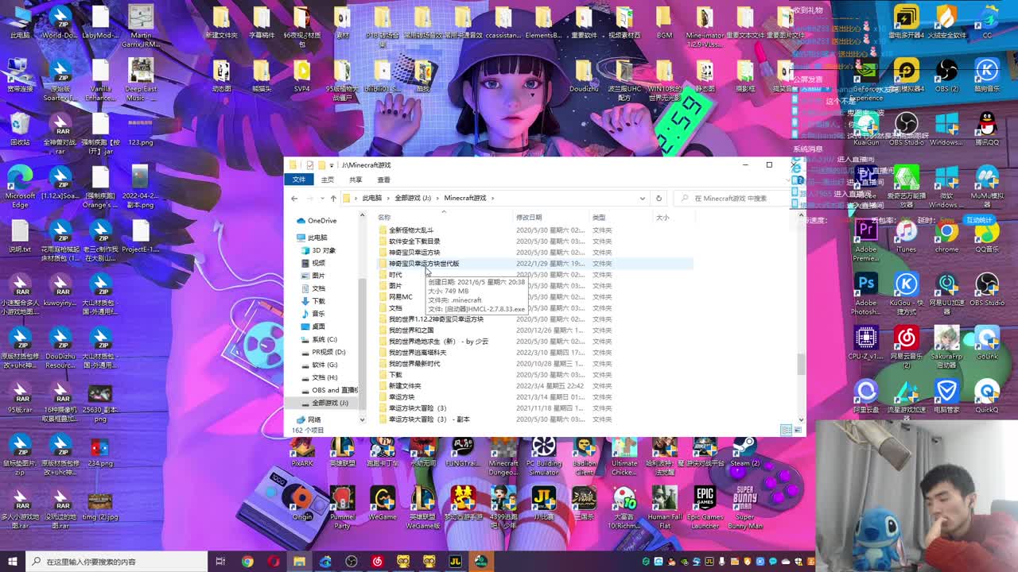Click the Windows Start button
This screenshot has height=572, width=1018.
click(12, 562)
